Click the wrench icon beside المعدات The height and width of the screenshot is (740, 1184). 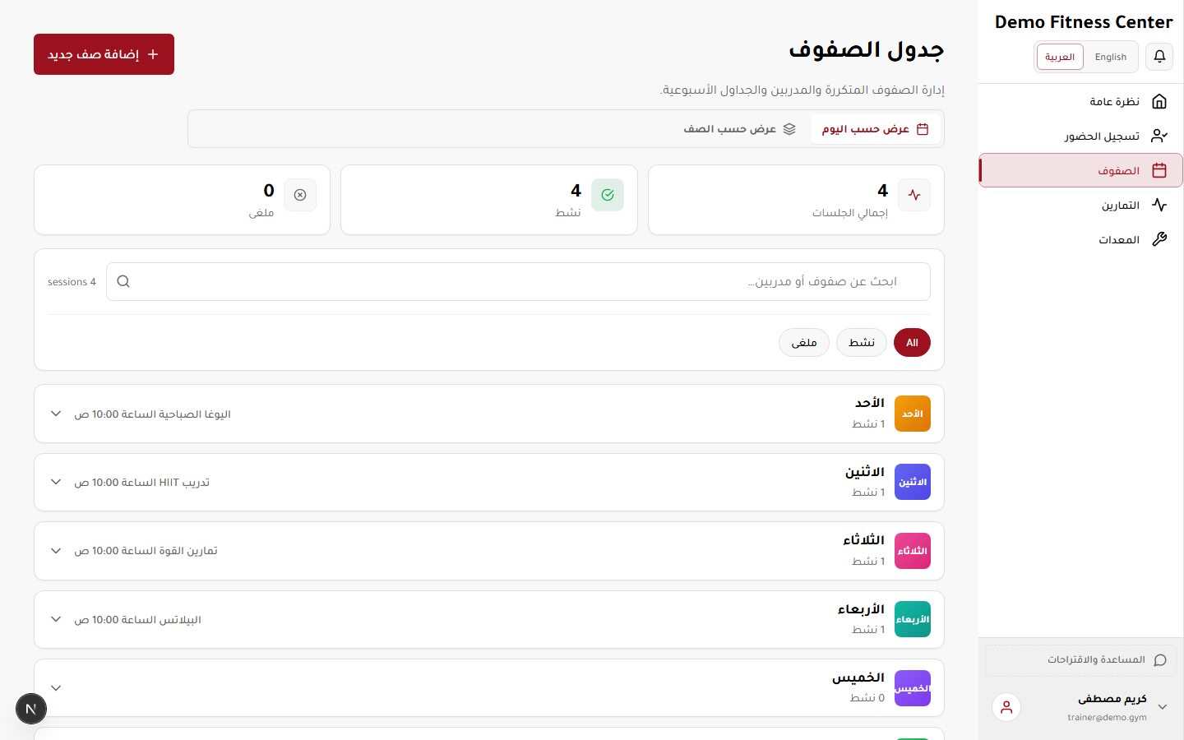[x=1159, y=239]
